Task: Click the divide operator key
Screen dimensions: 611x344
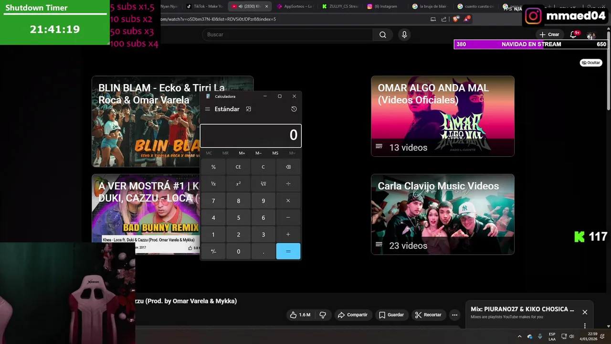Action: tap(288, 183)
